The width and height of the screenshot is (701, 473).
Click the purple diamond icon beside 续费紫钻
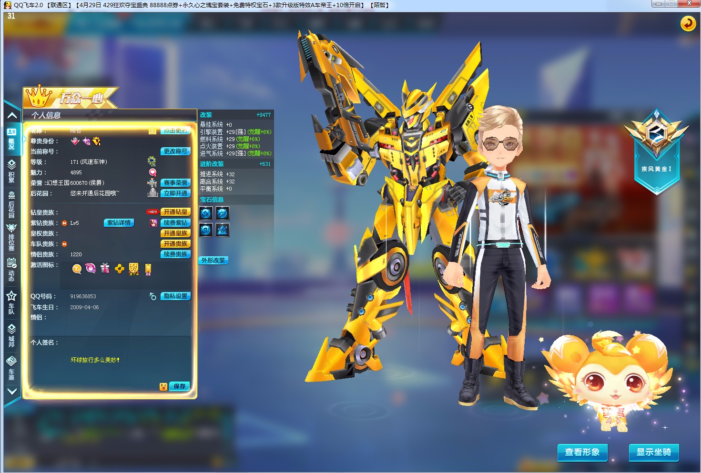(x=153, y=223)
